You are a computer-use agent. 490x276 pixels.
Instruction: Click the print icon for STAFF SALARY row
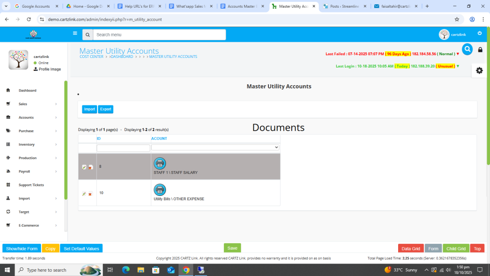coord(160,163)
